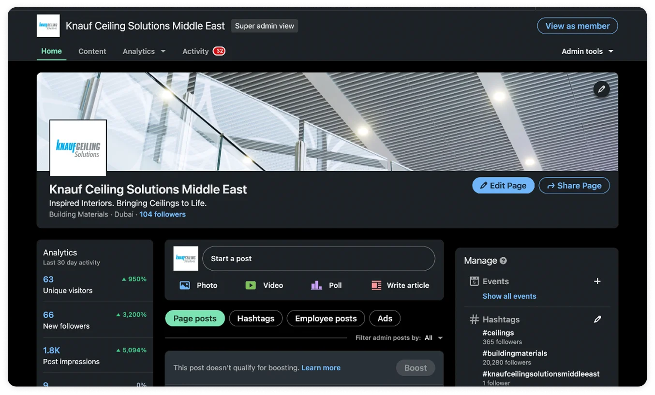
Task: Select the Page posts filter pill
Action: coord(195,318)
